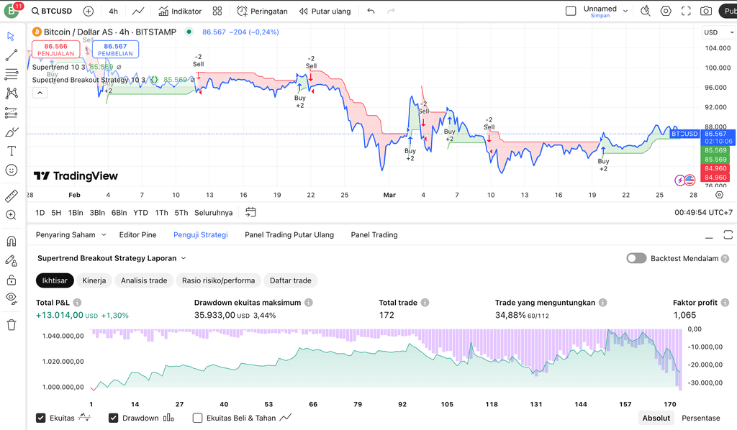
Task: Toggle the Backtest Mendalam switch
Action: [636, 258]
